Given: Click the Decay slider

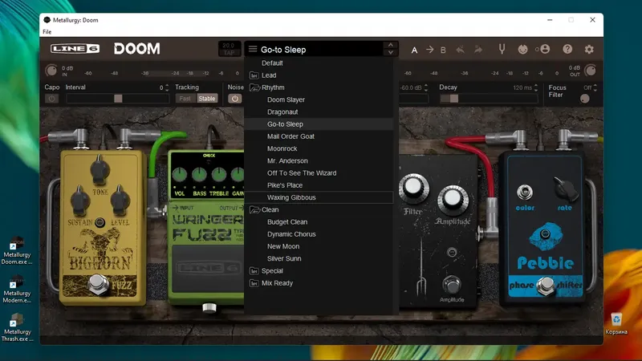Looking at the screenshot, I should 489,99.
